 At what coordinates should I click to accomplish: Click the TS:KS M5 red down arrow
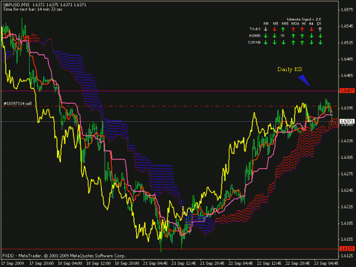pyautogui.click(x=275, y=29)
